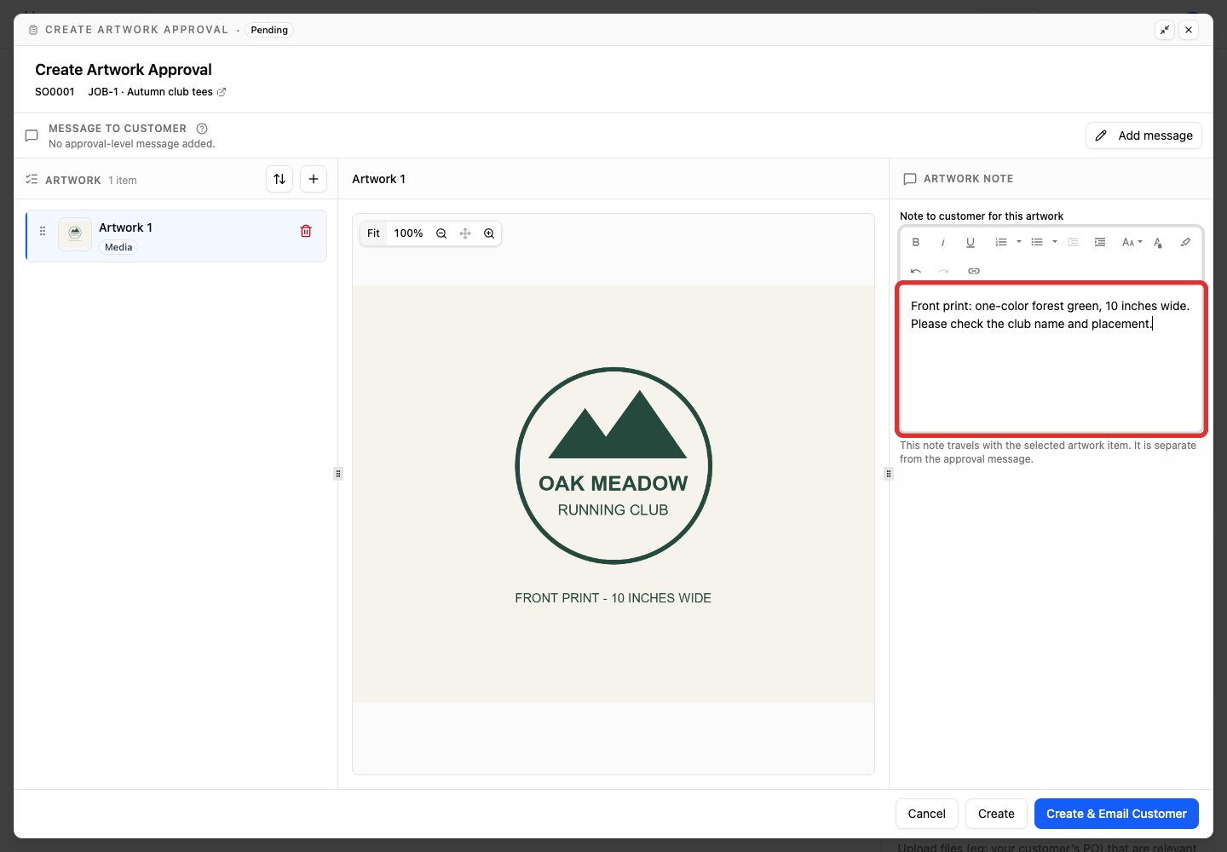The image size is (1227, 852).
Task: Click Add message button
Action: pyautogui.click(x=1143, y=135)
